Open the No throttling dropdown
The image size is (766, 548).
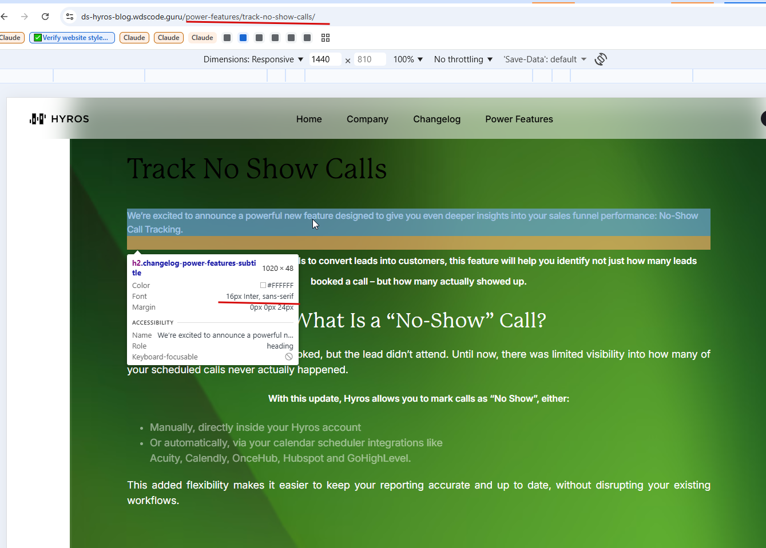point(463,59)
